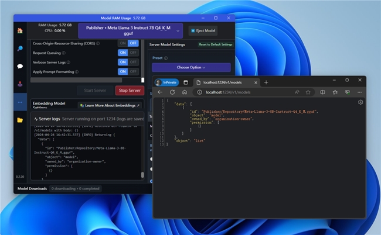Click the Eject Model button
Screen dimensions: 381x235
tap(203, 31)
